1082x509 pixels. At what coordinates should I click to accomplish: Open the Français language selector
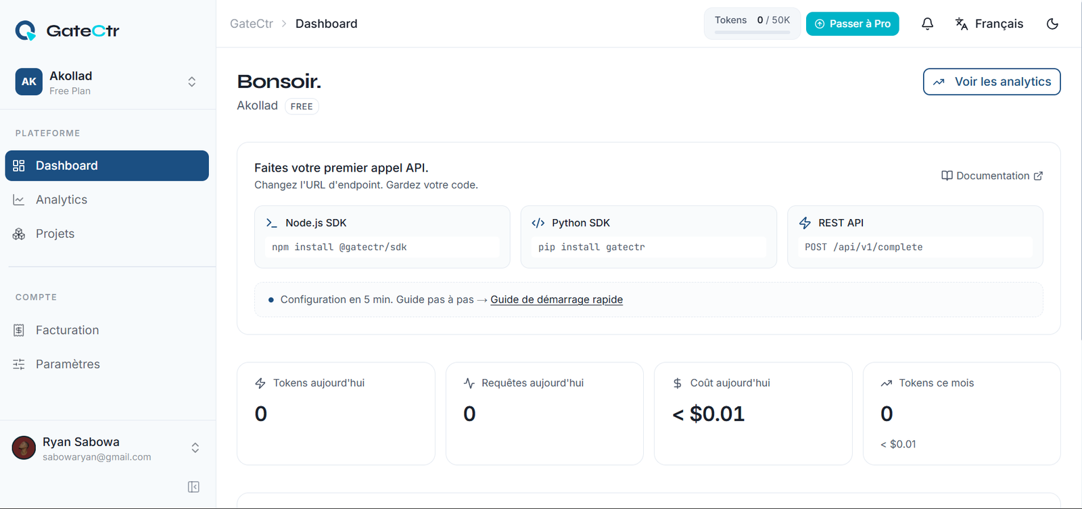[x=989, y=24]
